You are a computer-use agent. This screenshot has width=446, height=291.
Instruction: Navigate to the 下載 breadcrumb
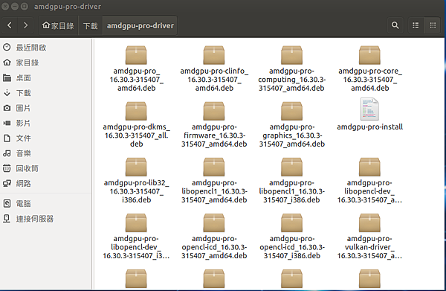point(91,25)
